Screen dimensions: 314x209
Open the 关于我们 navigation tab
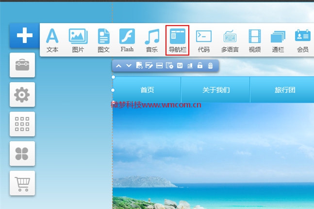(x=215, y=90)
